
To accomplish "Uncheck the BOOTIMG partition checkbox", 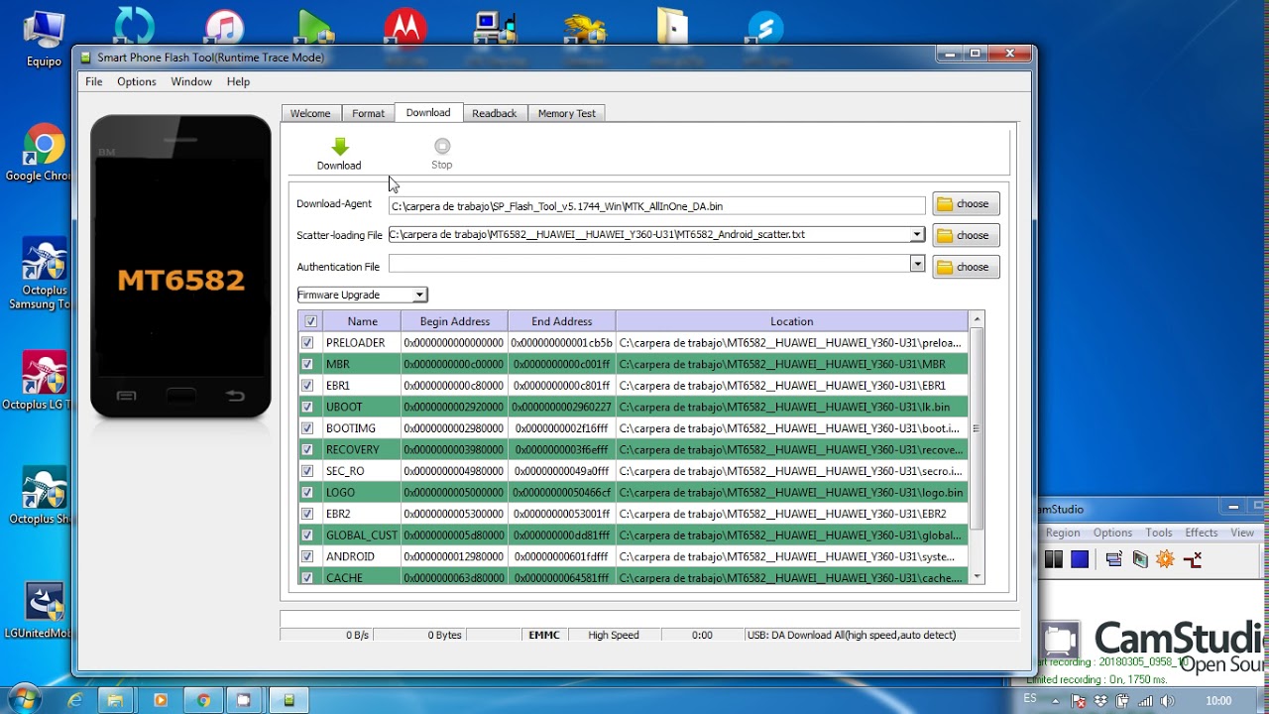I will pos(307,428).
